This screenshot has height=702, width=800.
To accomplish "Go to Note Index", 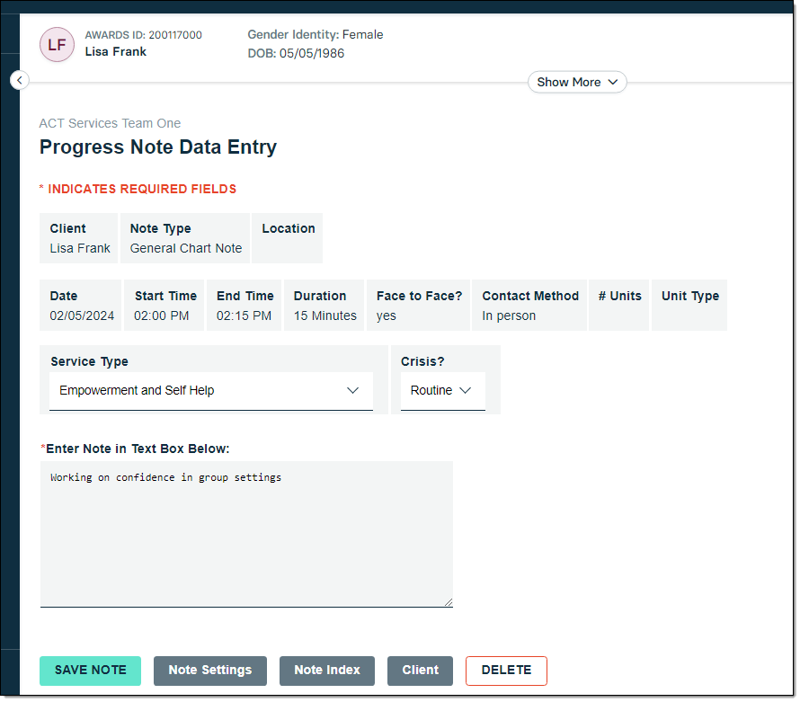I will coord(327,671).
